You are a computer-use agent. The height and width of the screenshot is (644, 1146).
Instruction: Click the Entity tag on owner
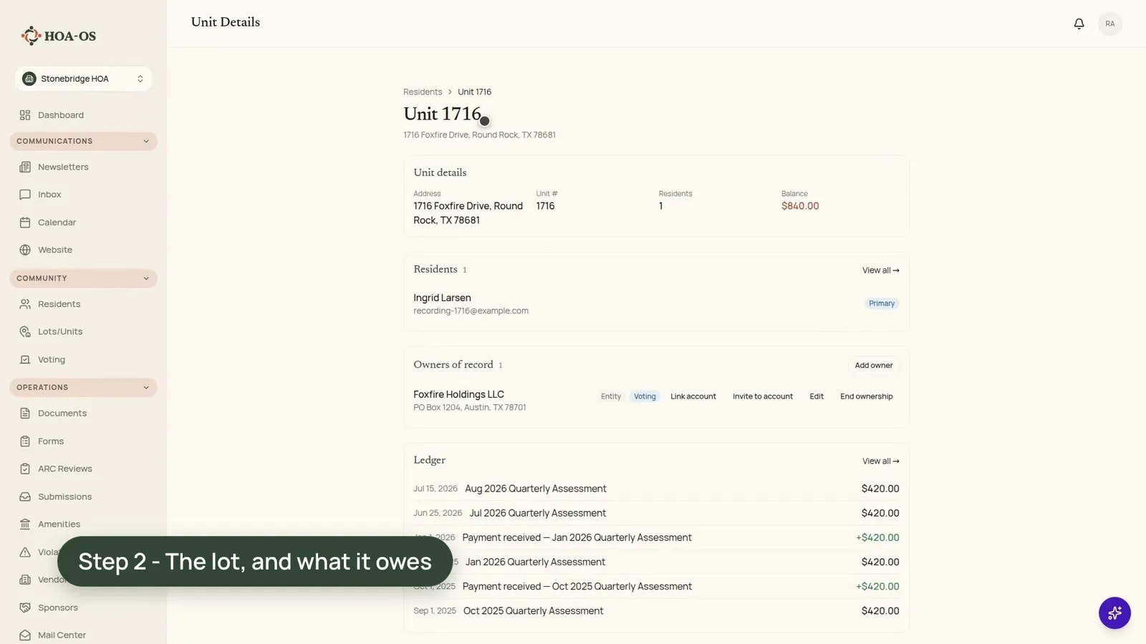click(611, 396)
